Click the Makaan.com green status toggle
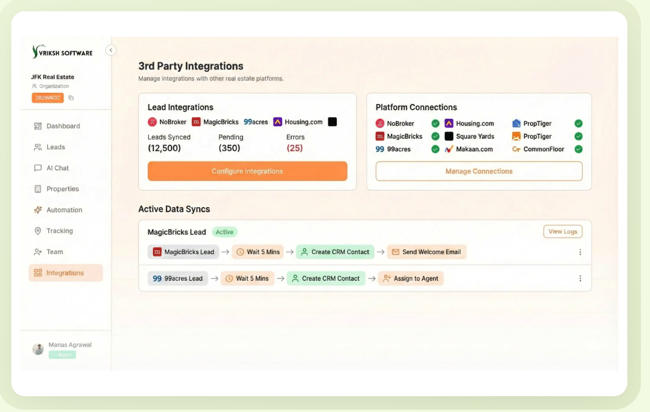Screen dimensions: 650x412 point(435,149)
